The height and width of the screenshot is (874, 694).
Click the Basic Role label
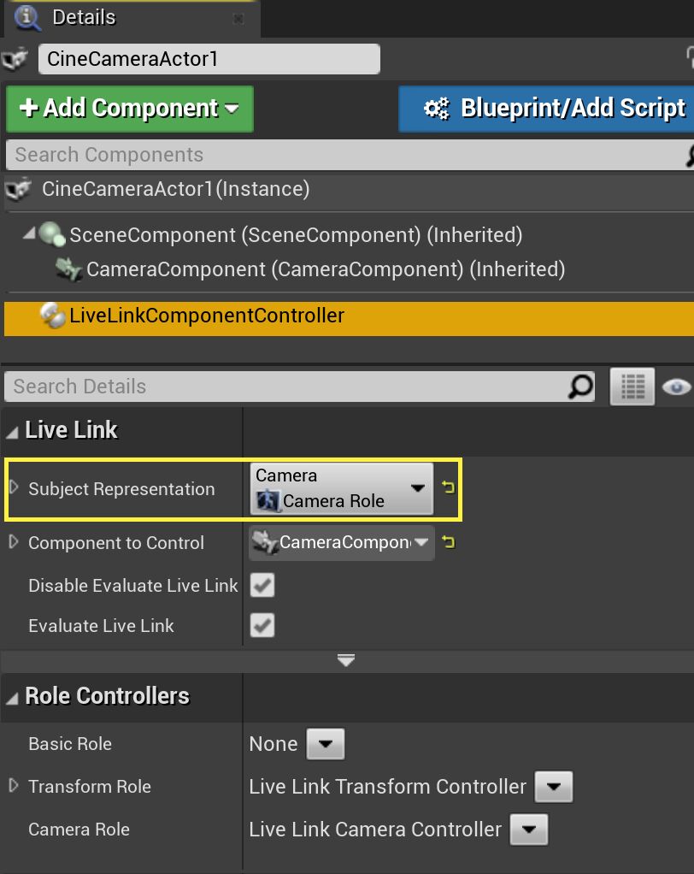click(x=69, y=743)
